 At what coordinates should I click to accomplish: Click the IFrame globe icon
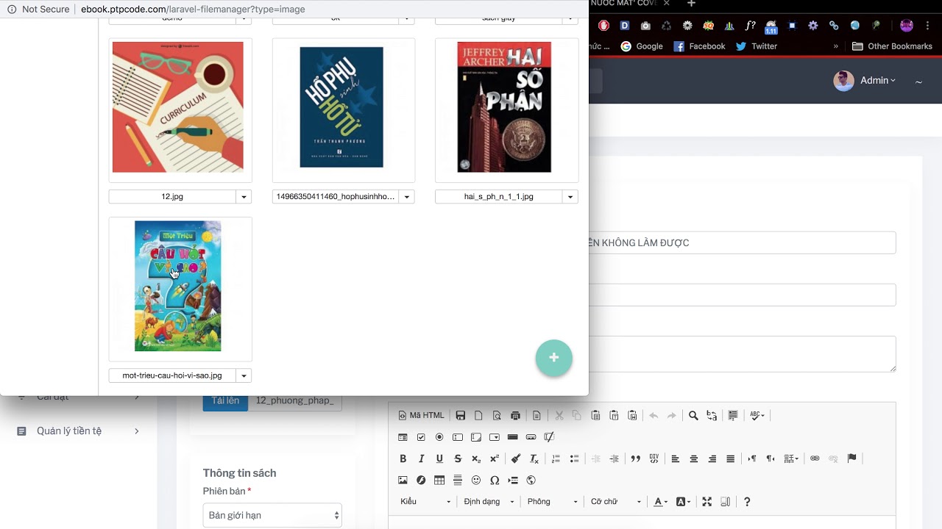(531, 481)
